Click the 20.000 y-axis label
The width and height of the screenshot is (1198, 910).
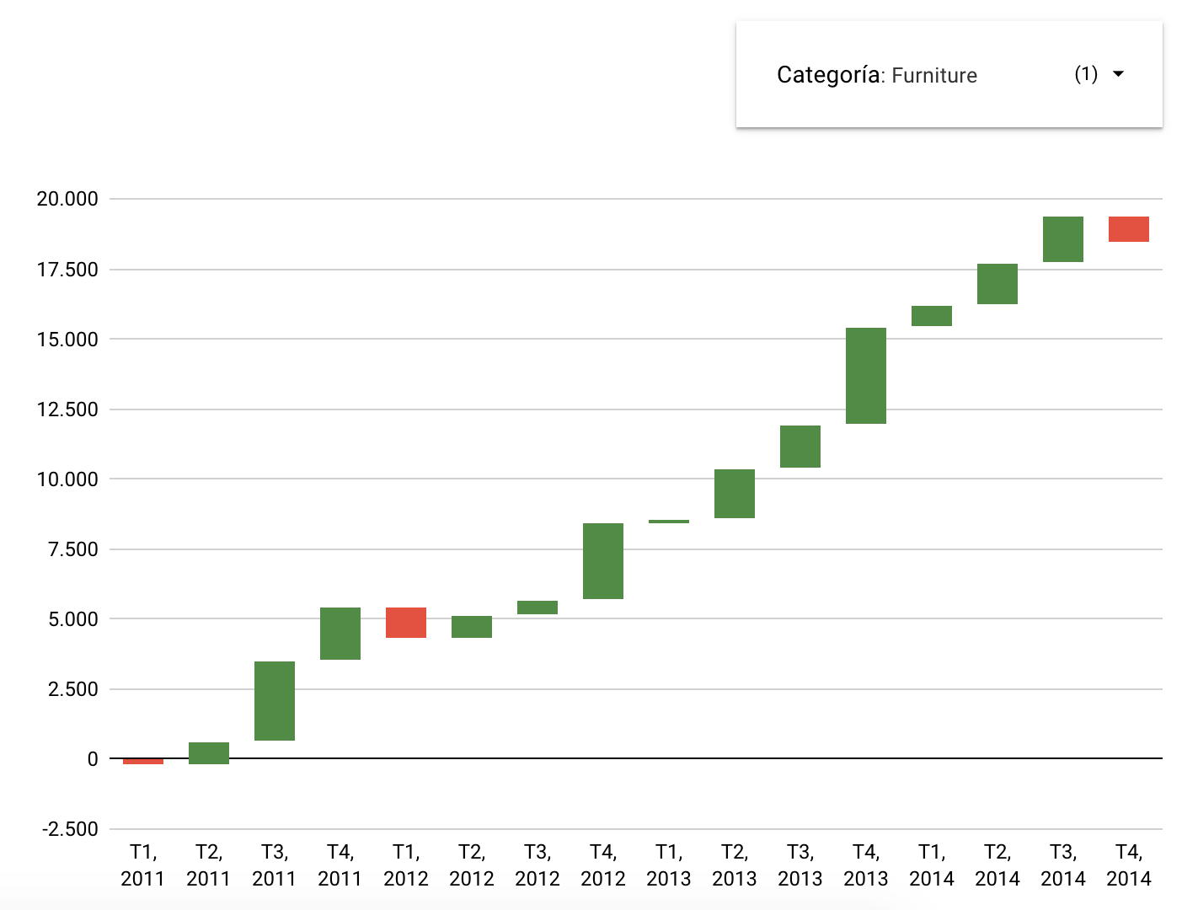point(67,199)
